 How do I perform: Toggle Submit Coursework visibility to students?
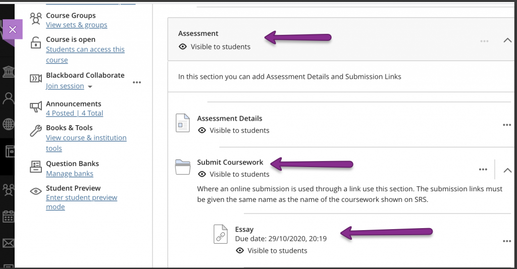click(233, 175)
